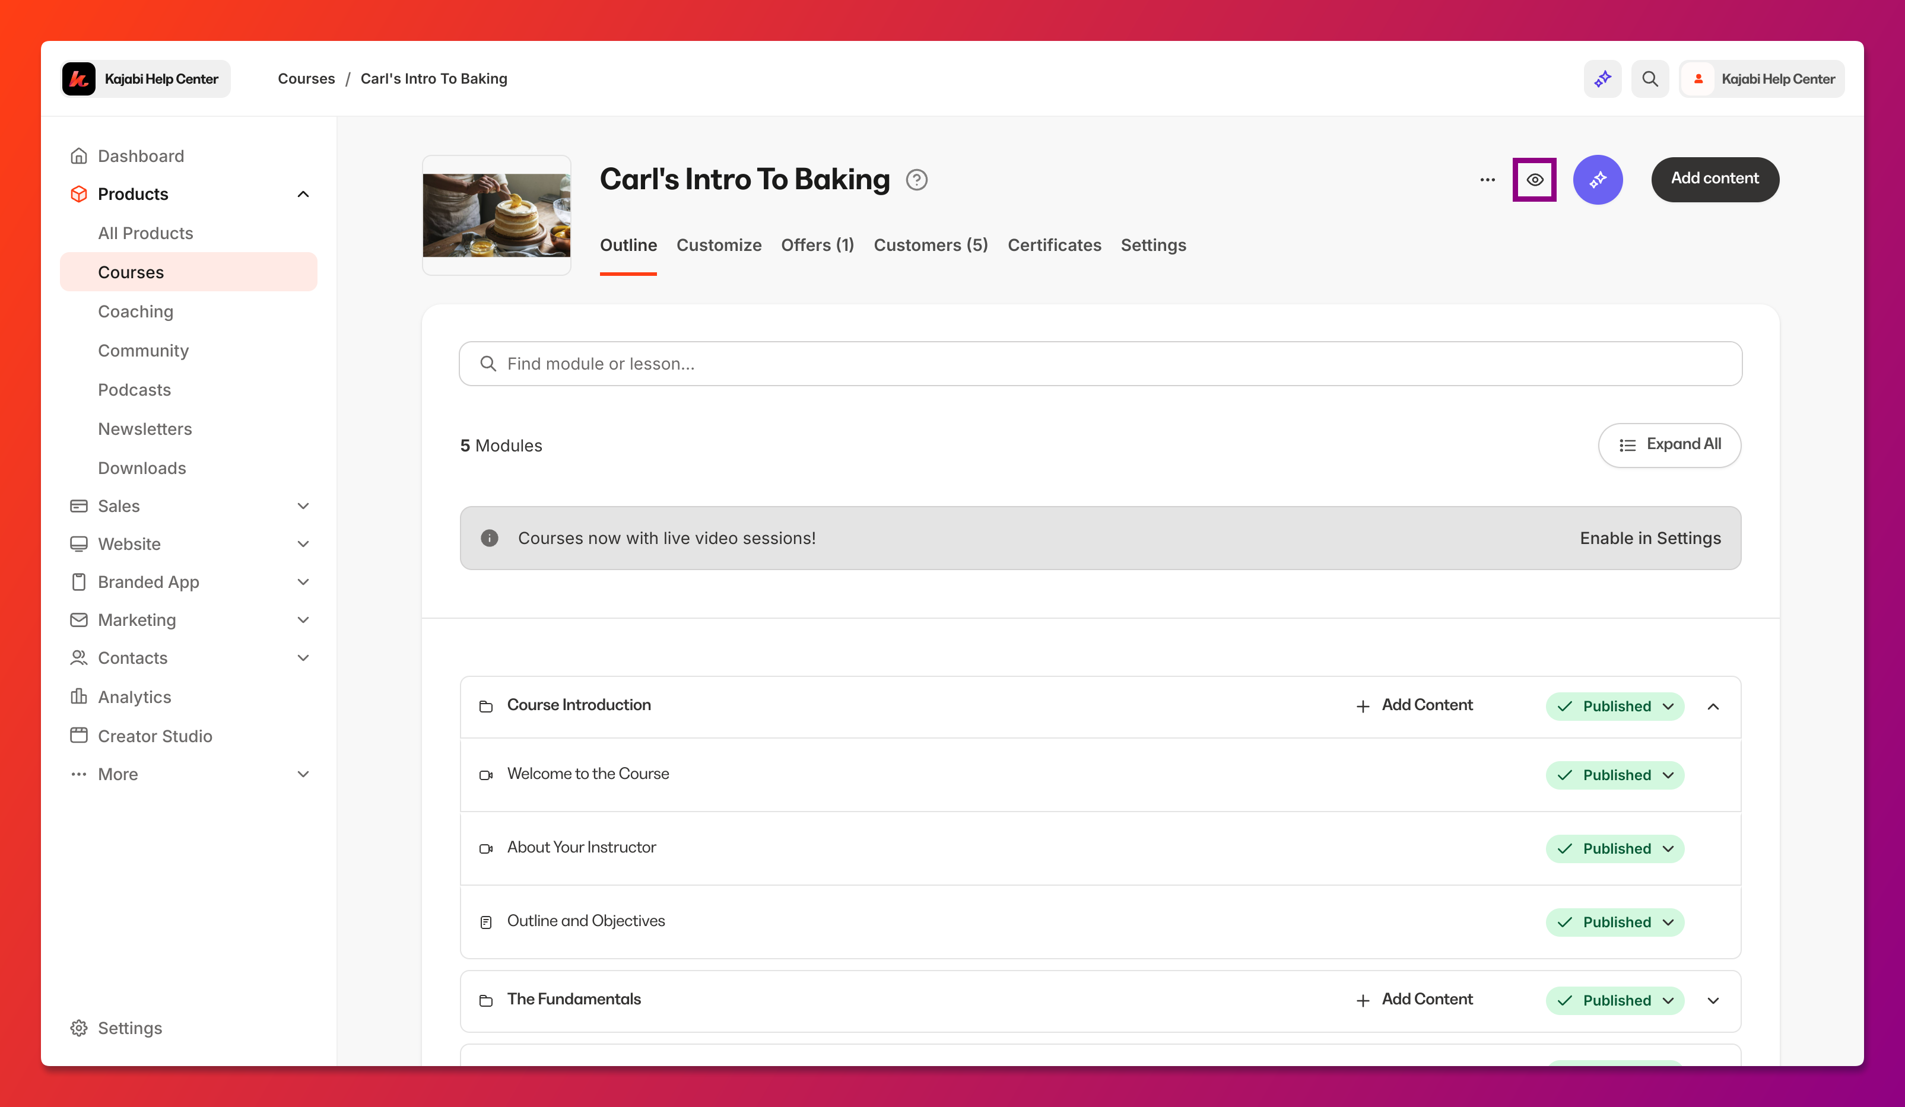Click the folder icon of Course Introduction
The width and height of the screenshot is (1905, 1107).
pos(486,707)
